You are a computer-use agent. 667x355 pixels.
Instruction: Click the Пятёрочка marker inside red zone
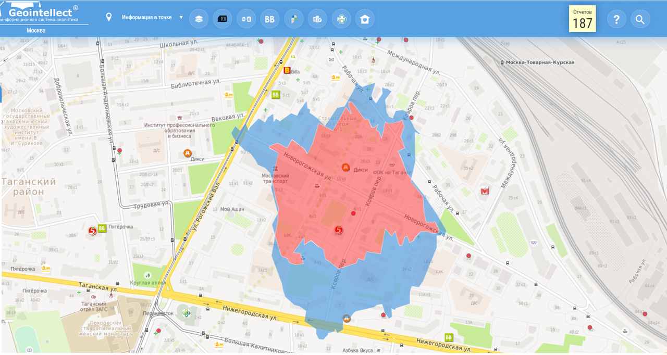coord(339,230)
